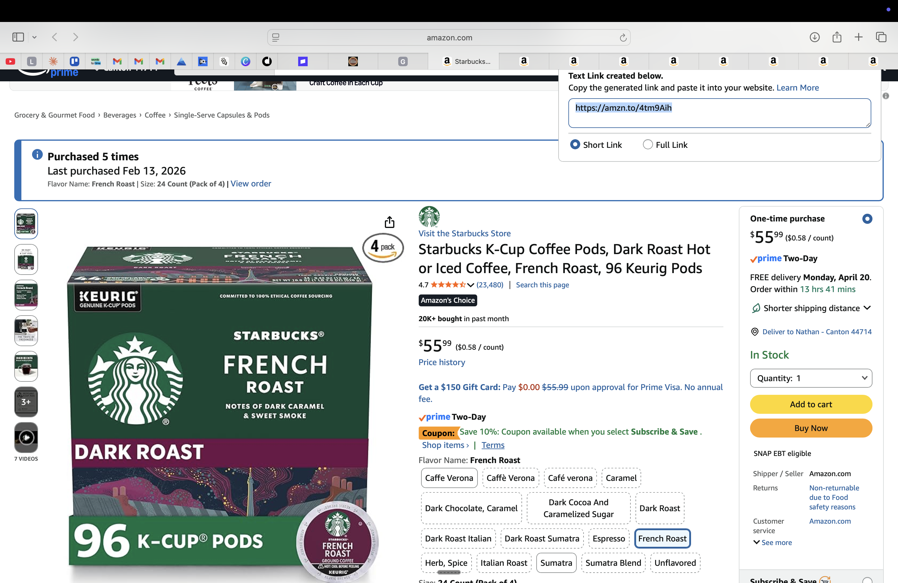Screen dimensions: 898x583
Task: Open the Beverages breadcrumb
Action: pyautogui.click(x=120, y=115)
